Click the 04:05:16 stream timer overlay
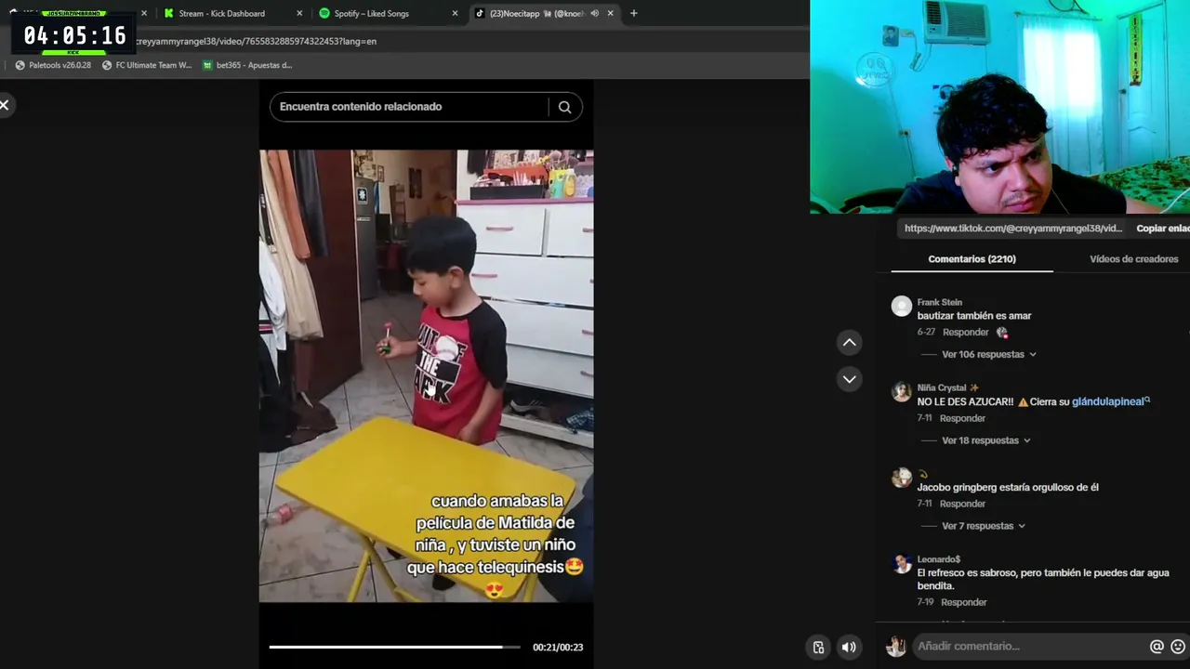 pyautogui.click(x=75, y=35)
